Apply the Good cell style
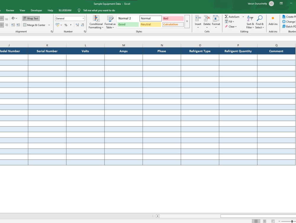The width and height of the screenshot is (296, 223). (128, 24)
